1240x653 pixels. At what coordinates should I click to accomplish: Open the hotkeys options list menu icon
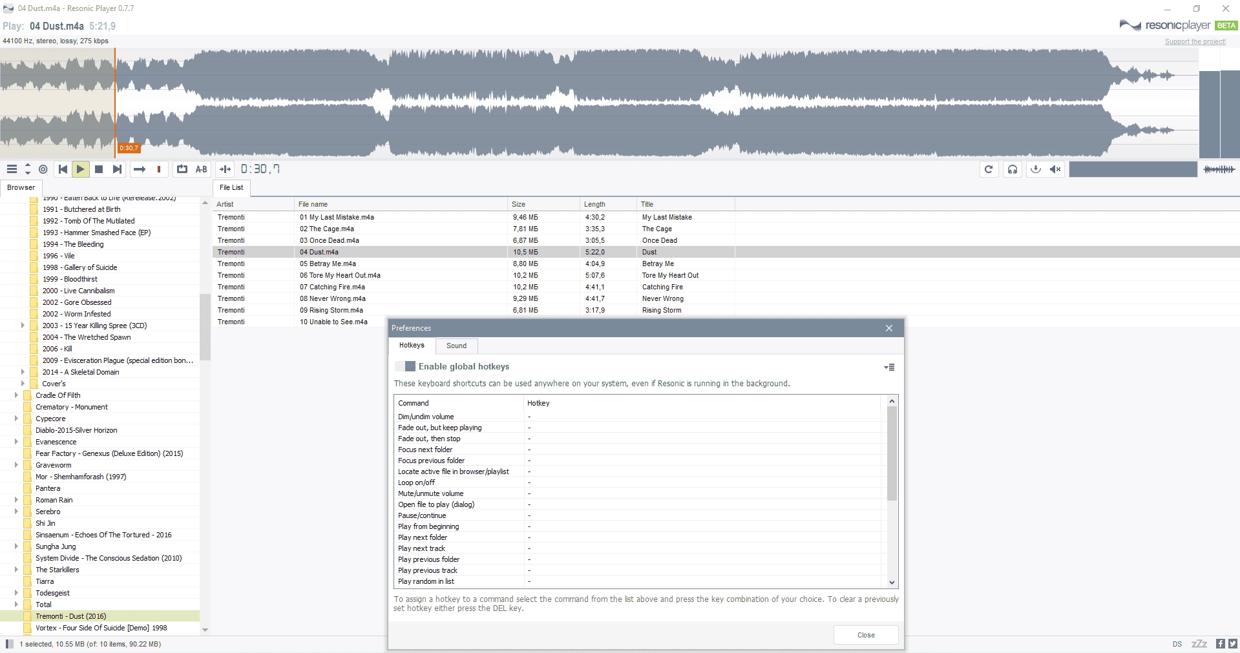[x=889, y=367]
